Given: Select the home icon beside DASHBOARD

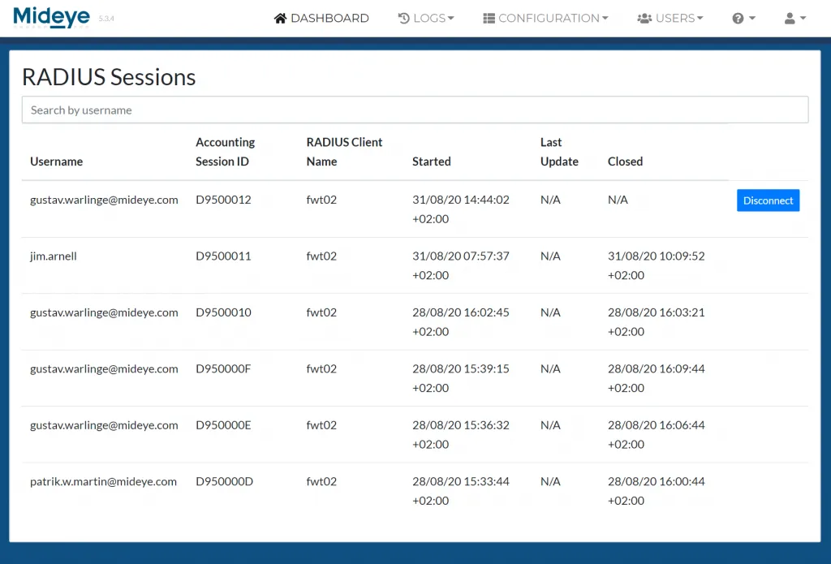Looking at the screenshot, I should 280,17.
